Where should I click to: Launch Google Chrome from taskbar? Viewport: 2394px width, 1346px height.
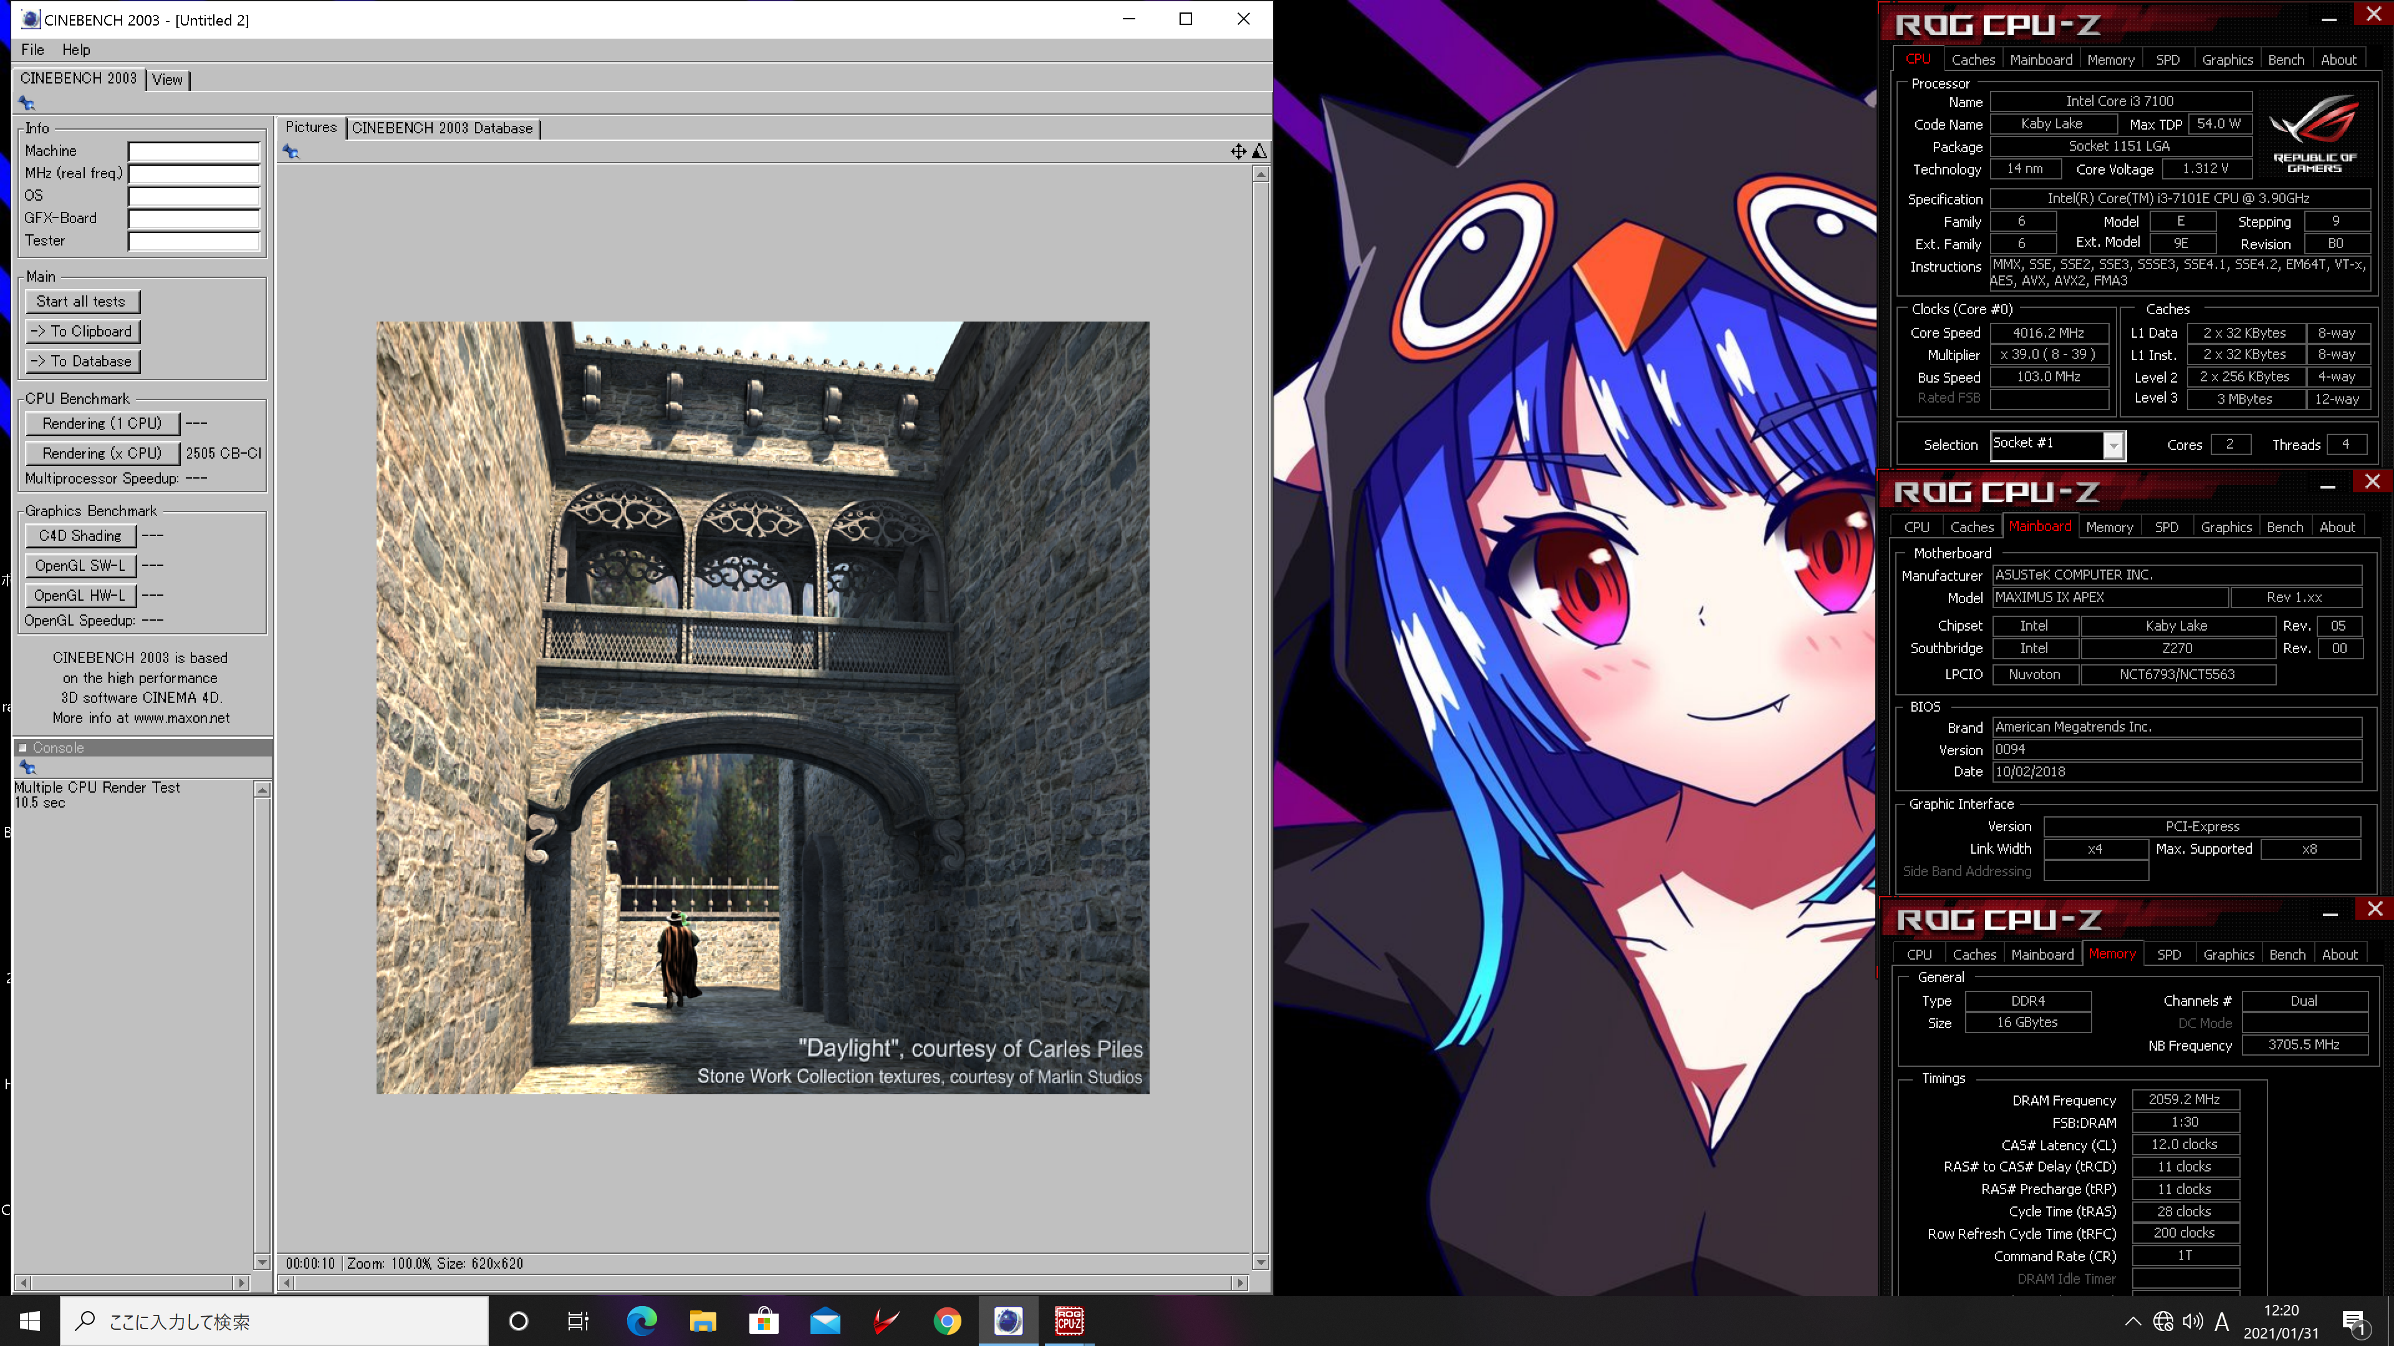coord(947,1321)
